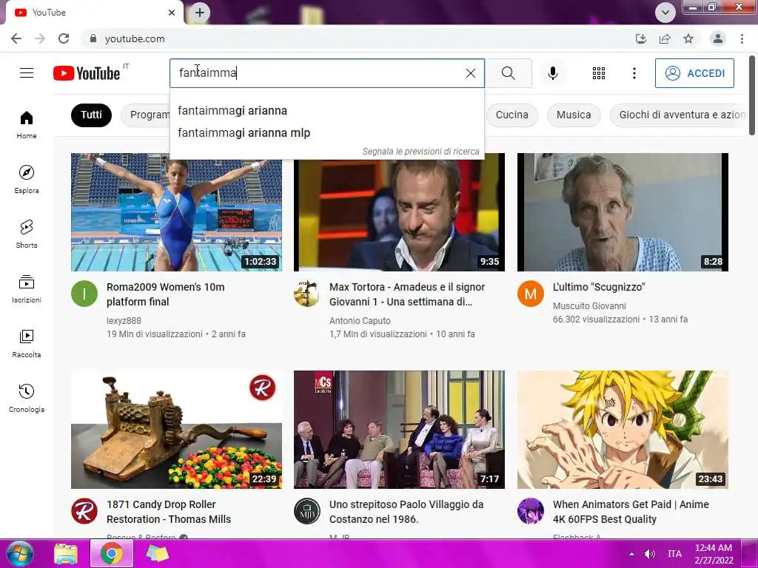
Task: Open Esplora in the sidebar
Action: click(27, 180)
